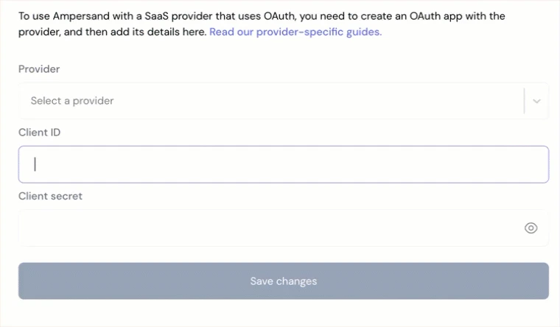
Task: Open the provider-specific guides link
Action: coord(295,32)
